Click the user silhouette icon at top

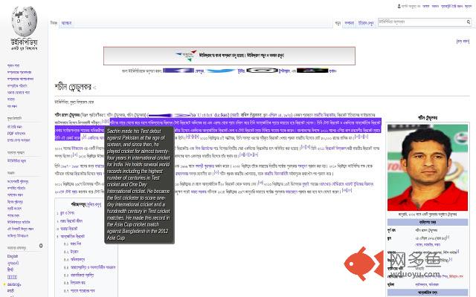coord(399,6)
